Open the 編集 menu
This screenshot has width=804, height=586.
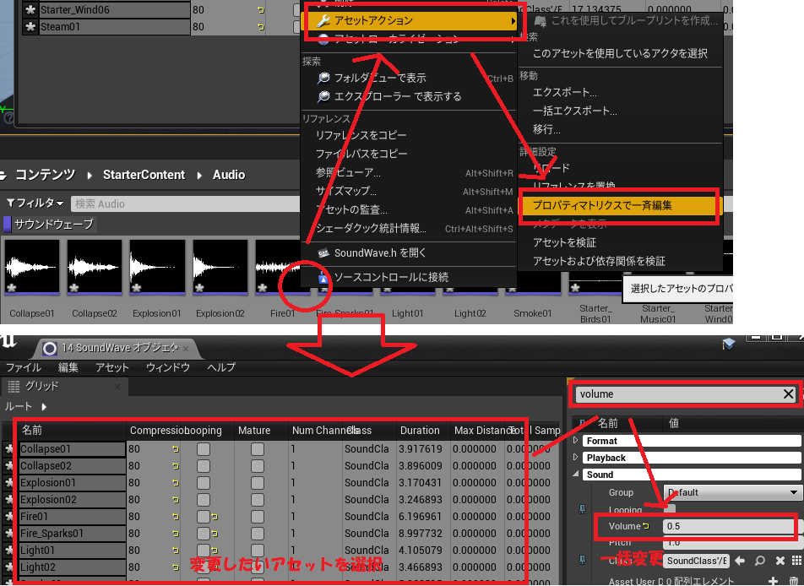pos(68,367)
